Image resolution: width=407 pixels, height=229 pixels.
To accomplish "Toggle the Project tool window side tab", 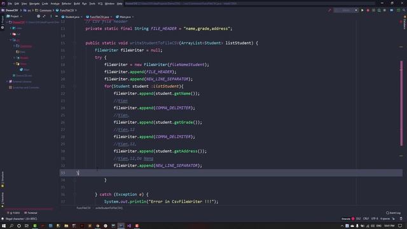I will click(3, 23).
